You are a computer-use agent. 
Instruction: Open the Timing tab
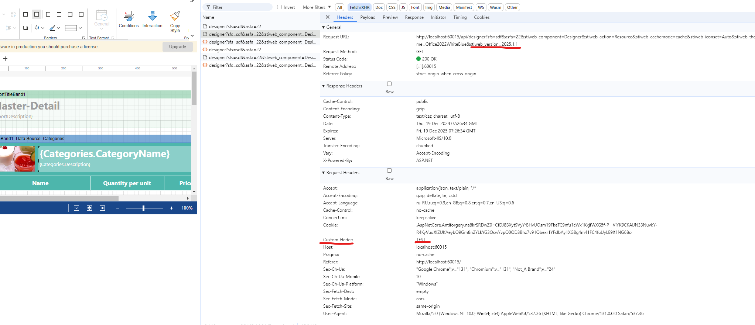[460, 17]
